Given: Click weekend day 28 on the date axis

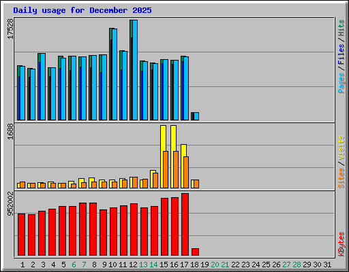Looking at the screenshot, I should (297, 265).
